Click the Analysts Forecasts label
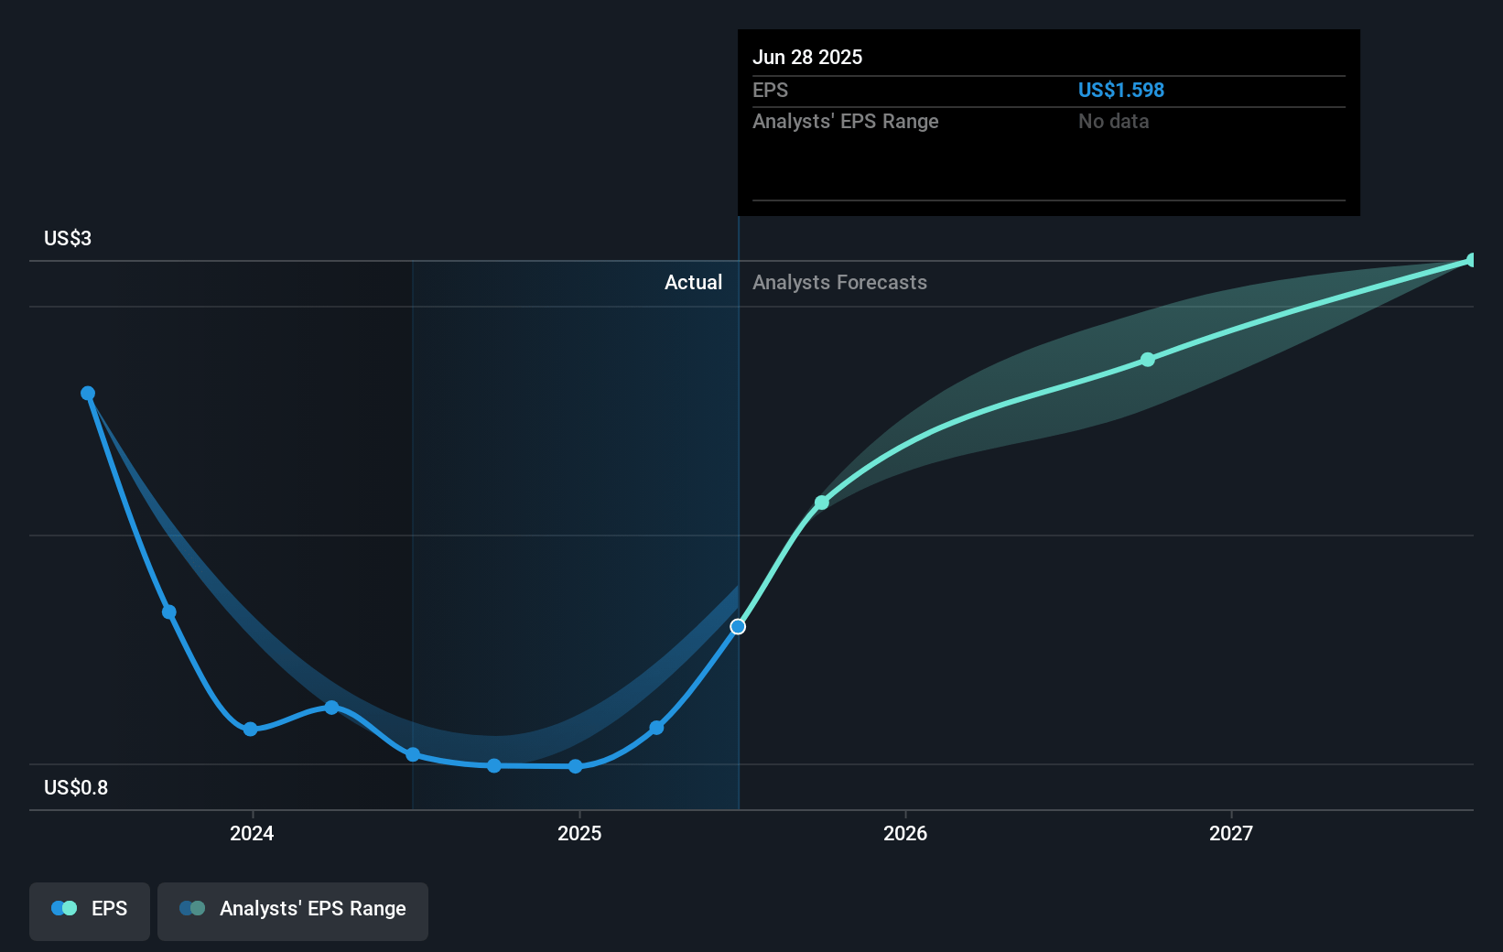Image resolution: width=1503 pixels, height=952 pixels. point(839,282)
